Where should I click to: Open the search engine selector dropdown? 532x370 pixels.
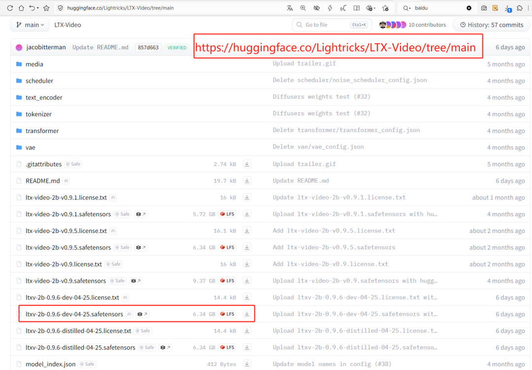pos(407,8)
